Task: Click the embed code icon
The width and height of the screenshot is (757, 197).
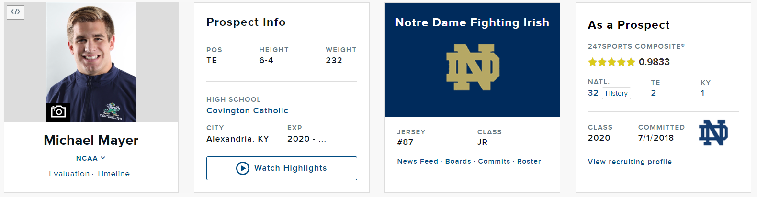Action: coord(15,12)
